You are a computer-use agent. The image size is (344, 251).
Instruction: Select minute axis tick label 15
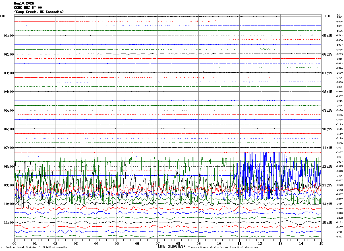coord(321,244)
